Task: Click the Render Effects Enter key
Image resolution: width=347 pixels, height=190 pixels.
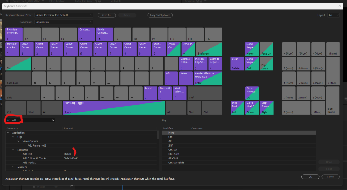Action: (208, 78)
